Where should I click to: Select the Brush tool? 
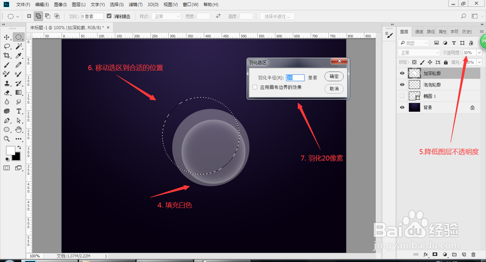pyautogui.click(x=7, y=65)
